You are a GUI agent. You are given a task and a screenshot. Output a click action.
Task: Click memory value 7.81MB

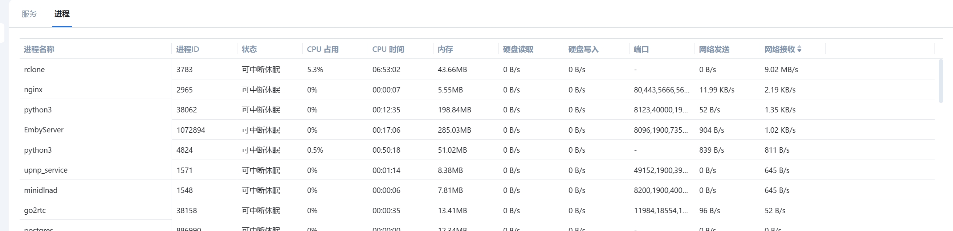click(x=450, y=190)
